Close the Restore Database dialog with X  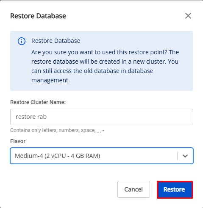tap(188, 16)
